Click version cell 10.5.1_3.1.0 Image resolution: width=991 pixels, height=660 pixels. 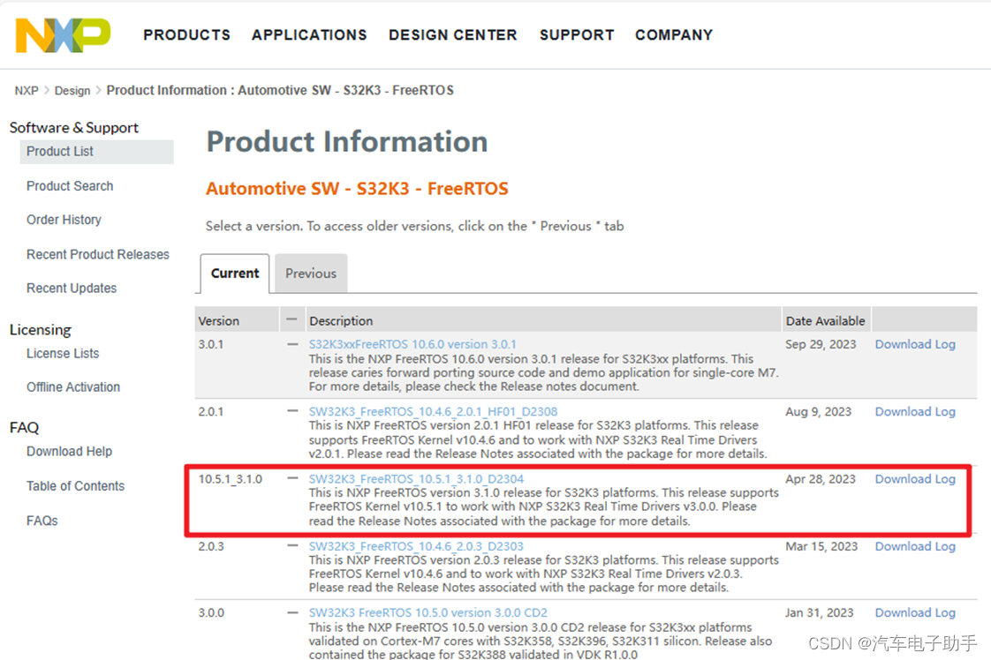[230, 479]
